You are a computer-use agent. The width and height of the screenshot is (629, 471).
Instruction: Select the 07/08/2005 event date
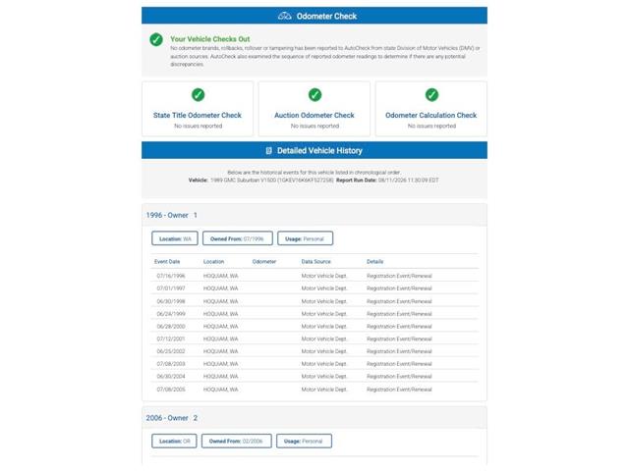[x=171, y=390]
